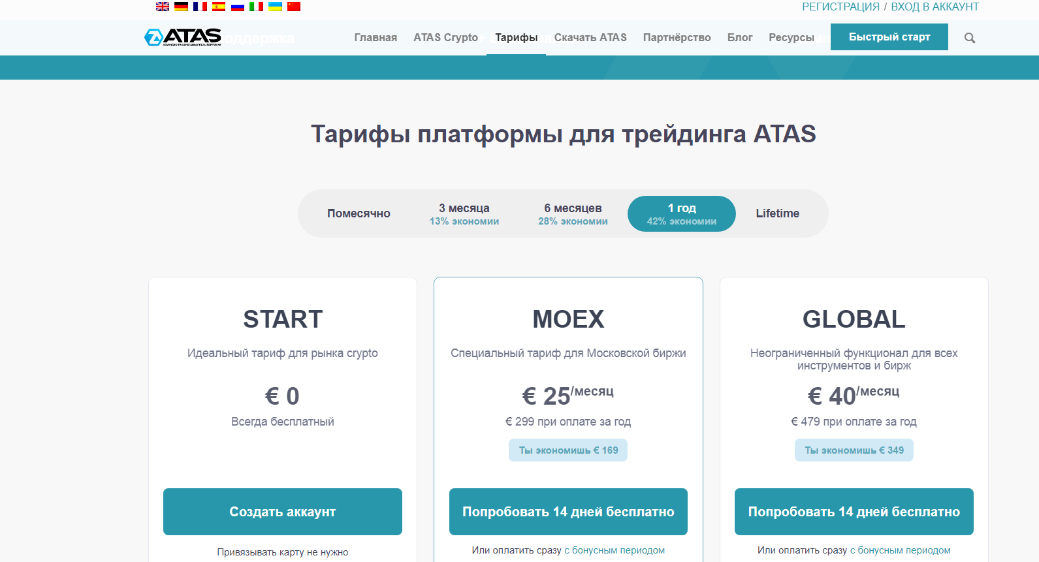Image resolution: width=1039 pixels, height=562 pixels.
Task: Start the 14-day free trial for MOEX
Action: tap(568, 512)
